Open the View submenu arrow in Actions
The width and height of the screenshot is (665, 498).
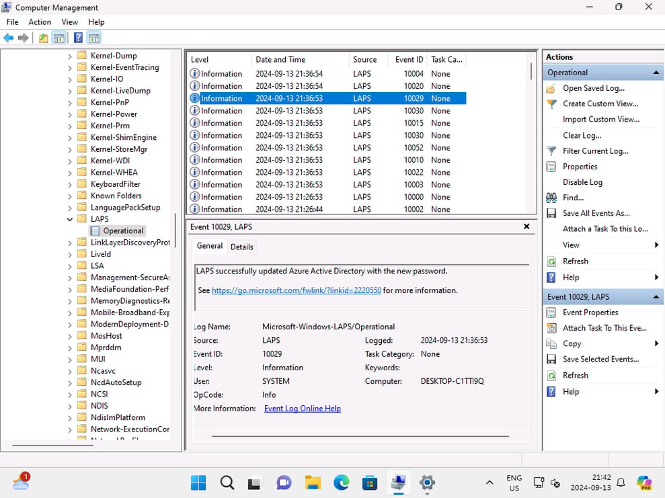pyautogui.click(x=656, y=245)
